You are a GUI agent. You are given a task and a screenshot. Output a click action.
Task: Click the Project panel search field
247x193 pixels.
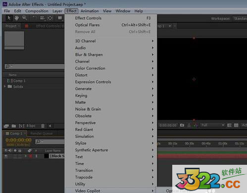tap(35, 66)
